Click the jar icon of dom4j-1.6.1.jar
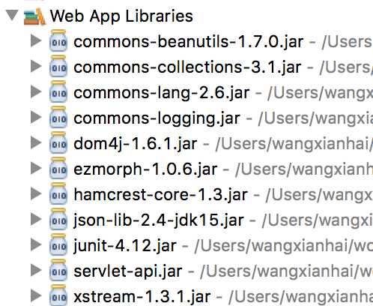 pyautogui.click(x=58, y=142)
